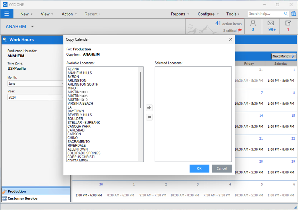Image resolution: width=298 pixels, height=210 pixels.
Task: Expand the ANAHEIM location dropdown
Action: pos(32,26)
